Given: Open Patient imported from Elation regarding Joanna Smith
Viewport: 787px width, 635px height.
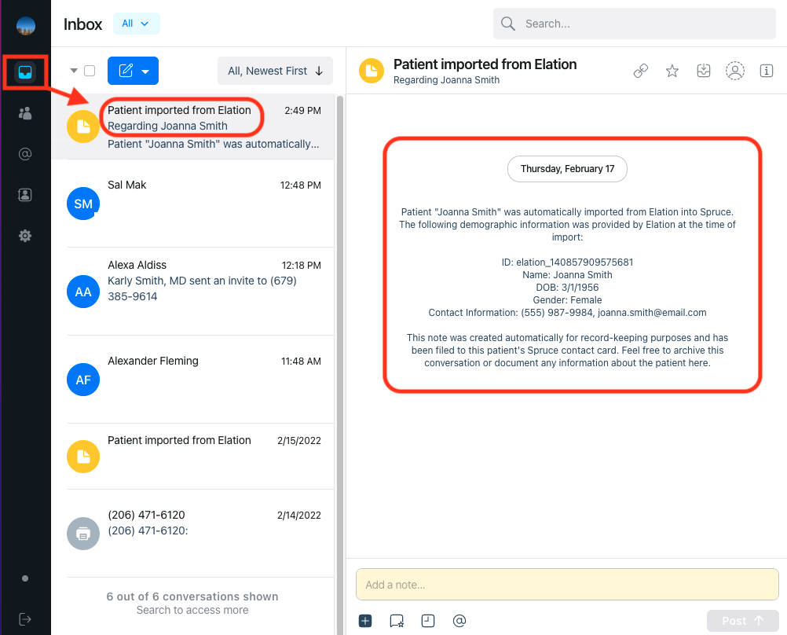Looking at the screenshot, I should click(193, 126).
